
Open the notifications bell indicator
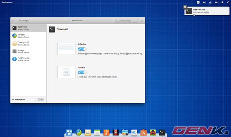(222, 3)
